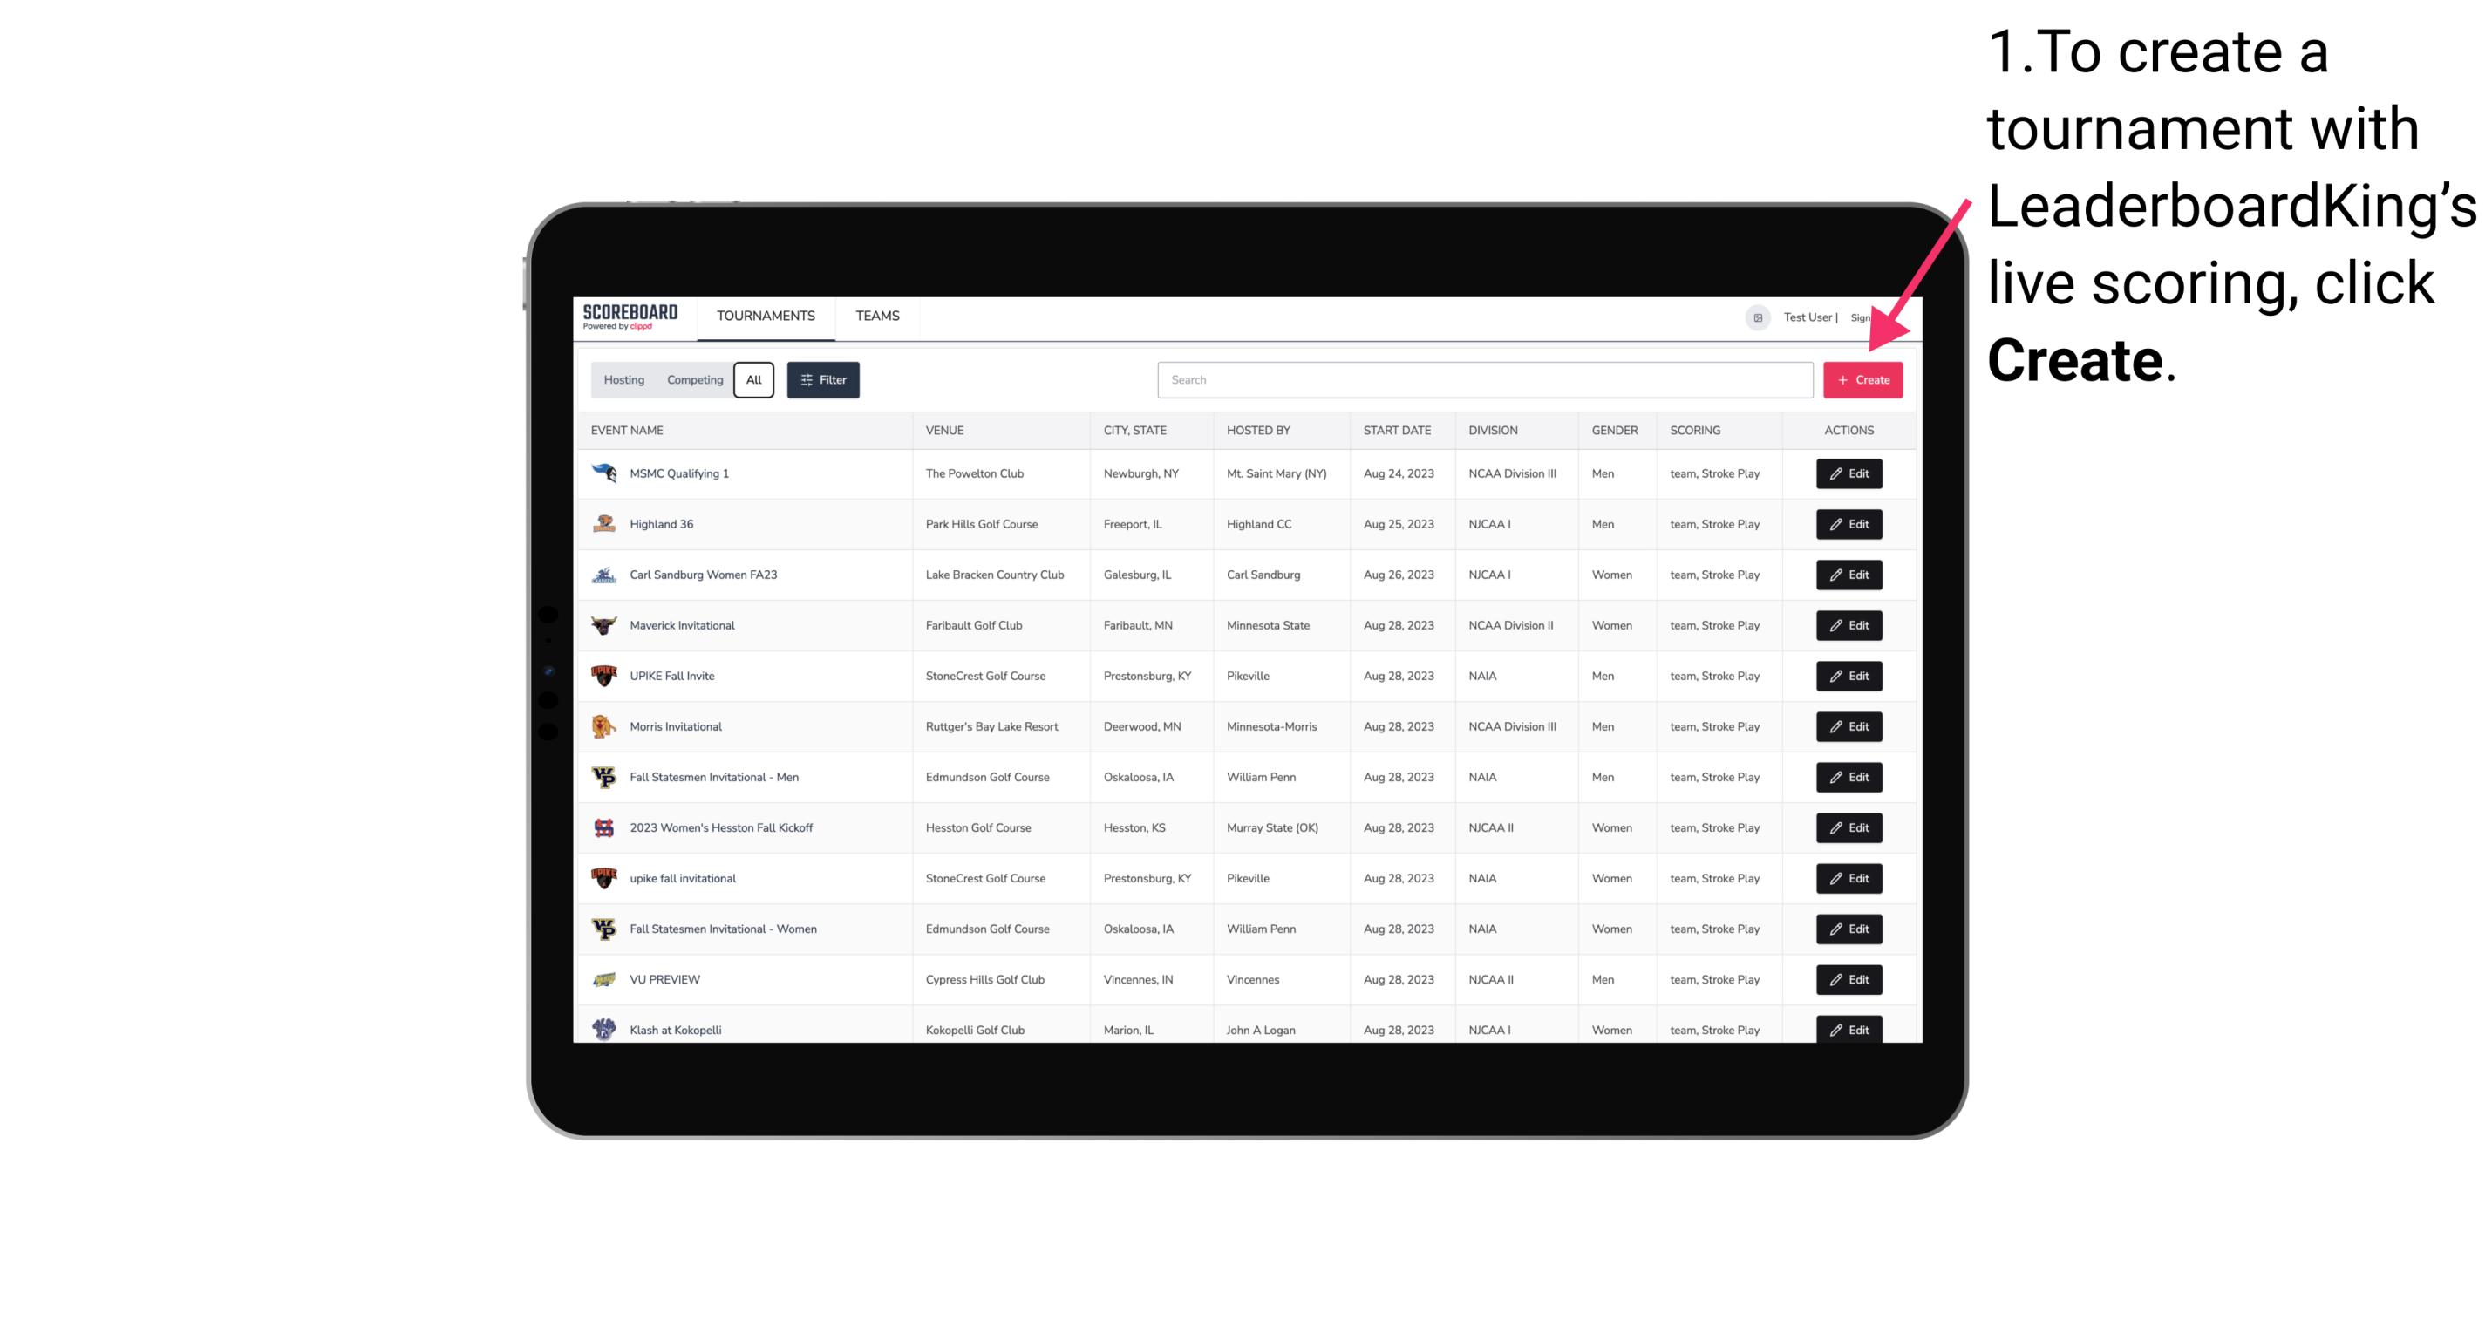Click the TEAMS navigation tab
This screenshot has height=1341, width=2492.
877,316
